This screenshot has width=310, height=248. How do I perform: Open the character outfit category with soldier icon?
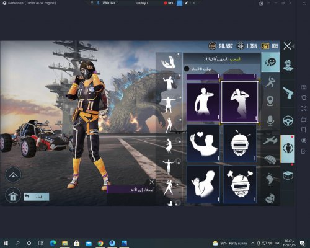point(288,65)
